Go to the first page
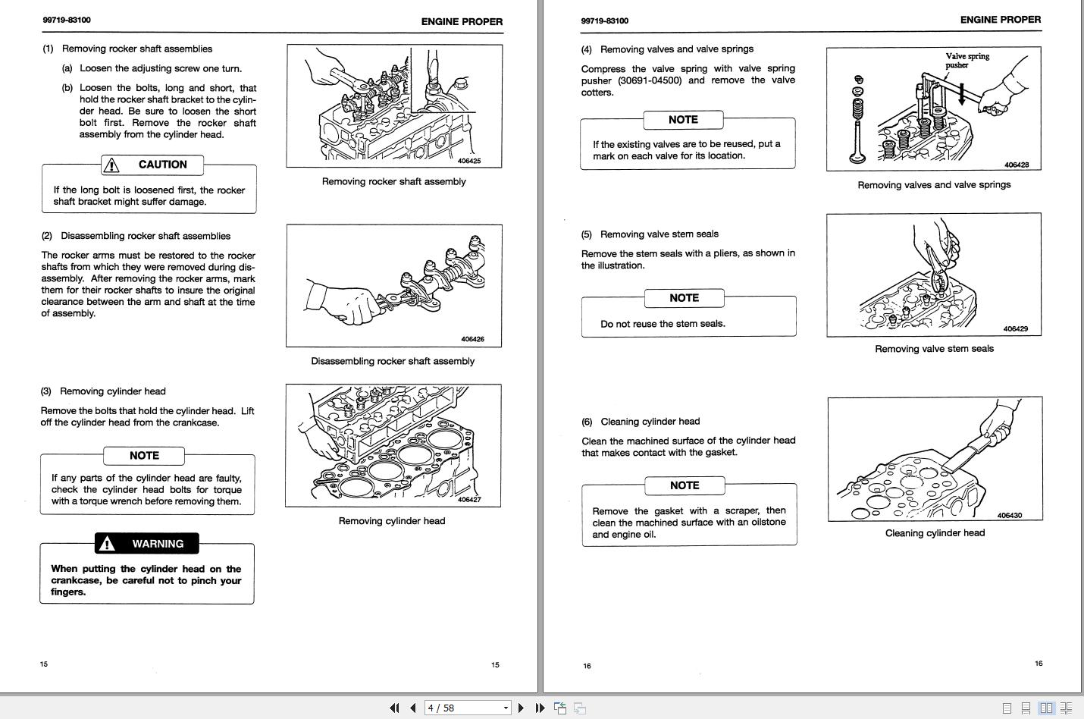The width and height of the screenshot is (1084, 719). pos(394,708)
